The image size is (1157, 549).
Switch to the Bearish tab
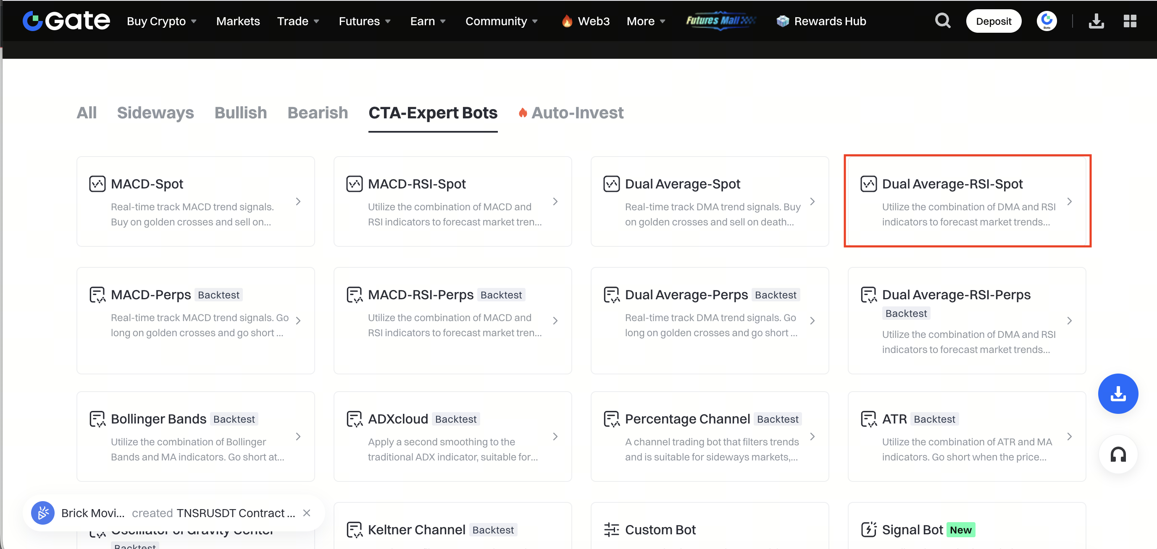click(x=318, y=112)
